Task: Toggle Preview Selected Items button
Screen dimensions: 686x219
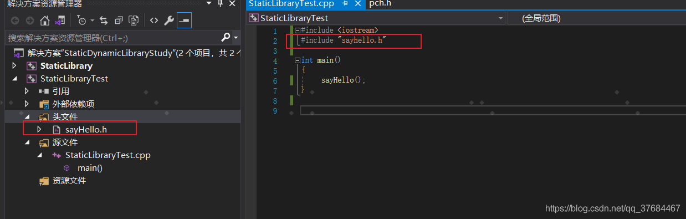Action: pos(183,21)
